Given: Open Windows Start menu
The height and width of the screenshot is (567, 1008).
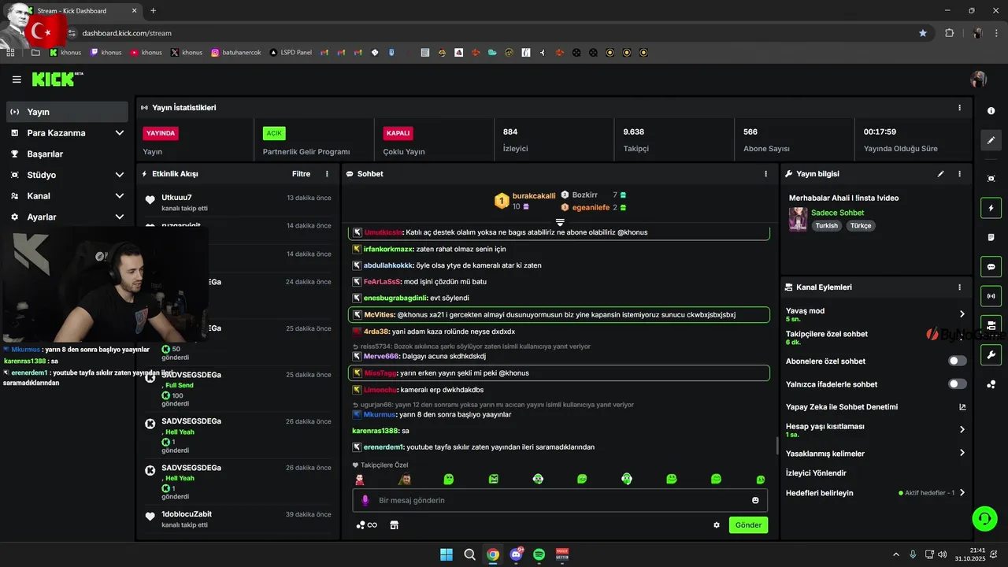Looking at the screenshot, I should tap(447, 554).
